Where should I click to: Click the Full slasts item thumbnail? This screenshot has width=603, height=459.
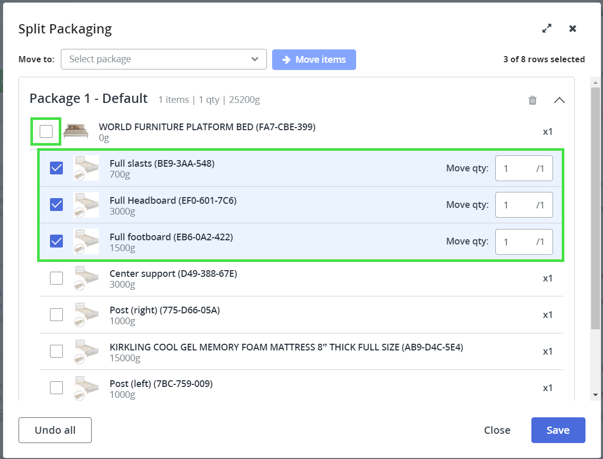tap(86, 168)
